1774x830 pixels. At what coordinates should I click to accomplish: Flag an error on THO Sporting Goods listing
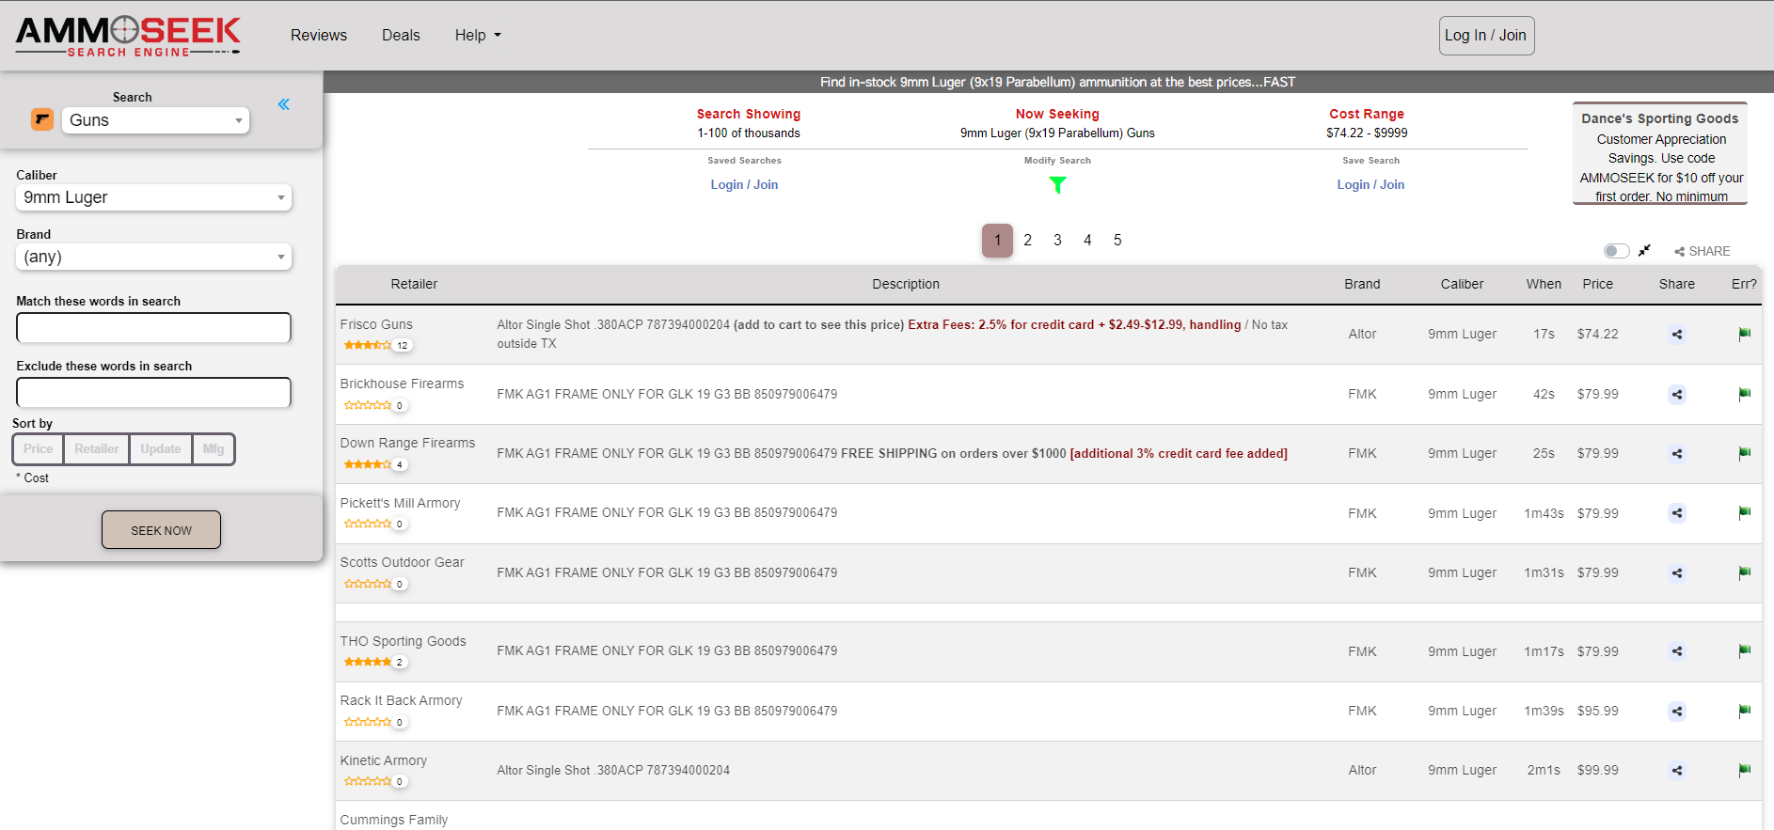click(1745, 651)
